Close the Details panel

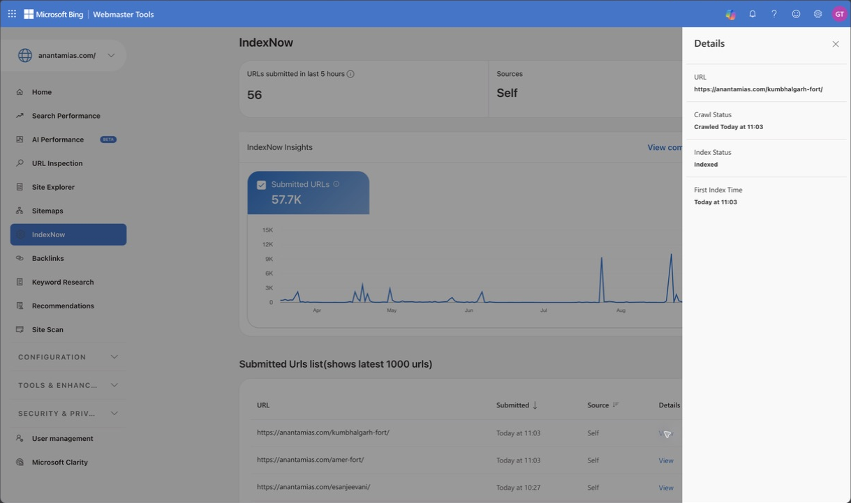pos(836,44)
